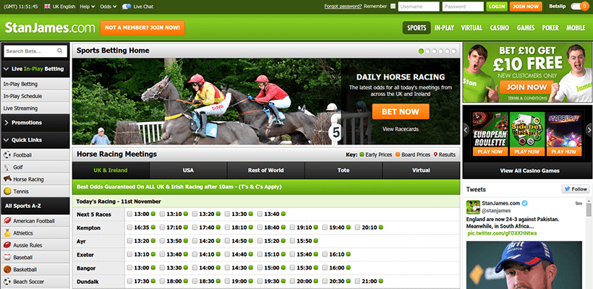Click Twitter Follow bird button
This screenshot has height=289, width=593.
(x=575, y=189)
